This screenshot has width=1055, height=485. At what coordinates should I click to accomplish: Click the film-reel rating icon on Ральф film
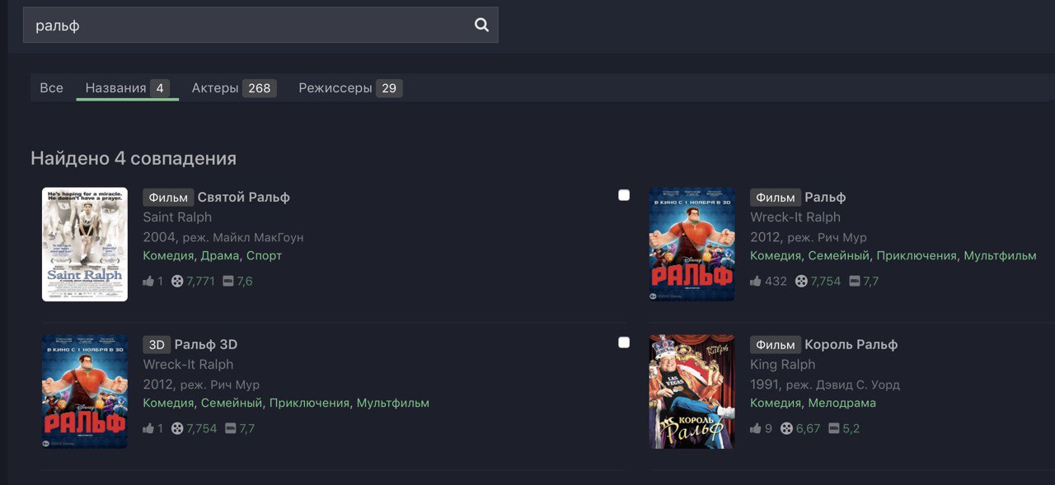(801, 281)
